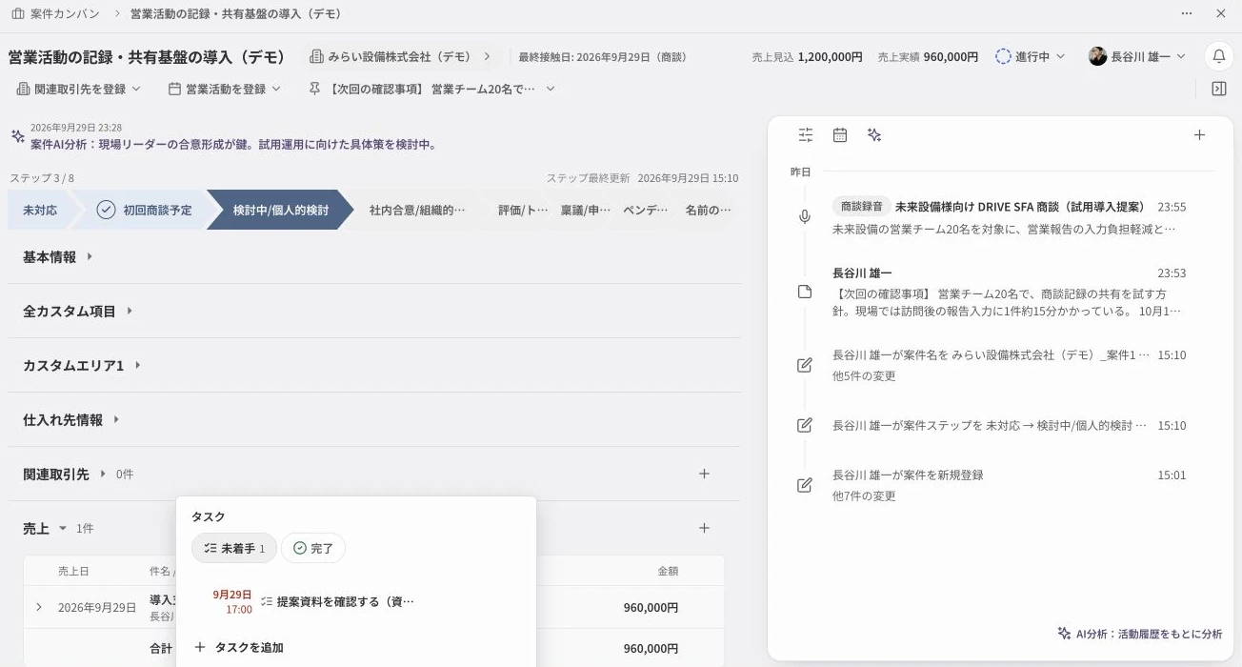Expand the 基本情報 section
1242x667 pixels.
(58, 256)
